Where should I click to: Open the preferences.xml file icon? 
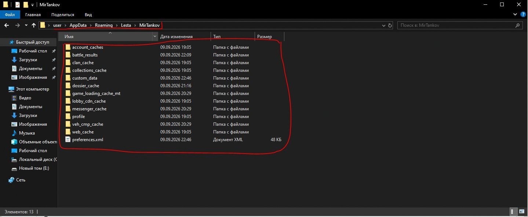[x=68, y=139]
